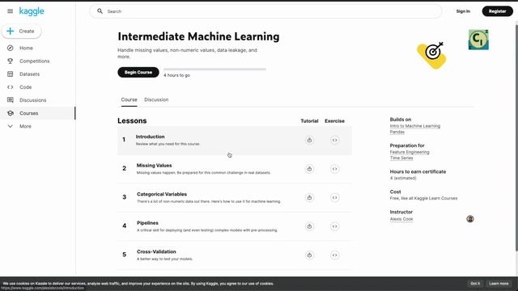Click the yellow target course icon
Screen dimensions: 518x291
coord(431,55)
